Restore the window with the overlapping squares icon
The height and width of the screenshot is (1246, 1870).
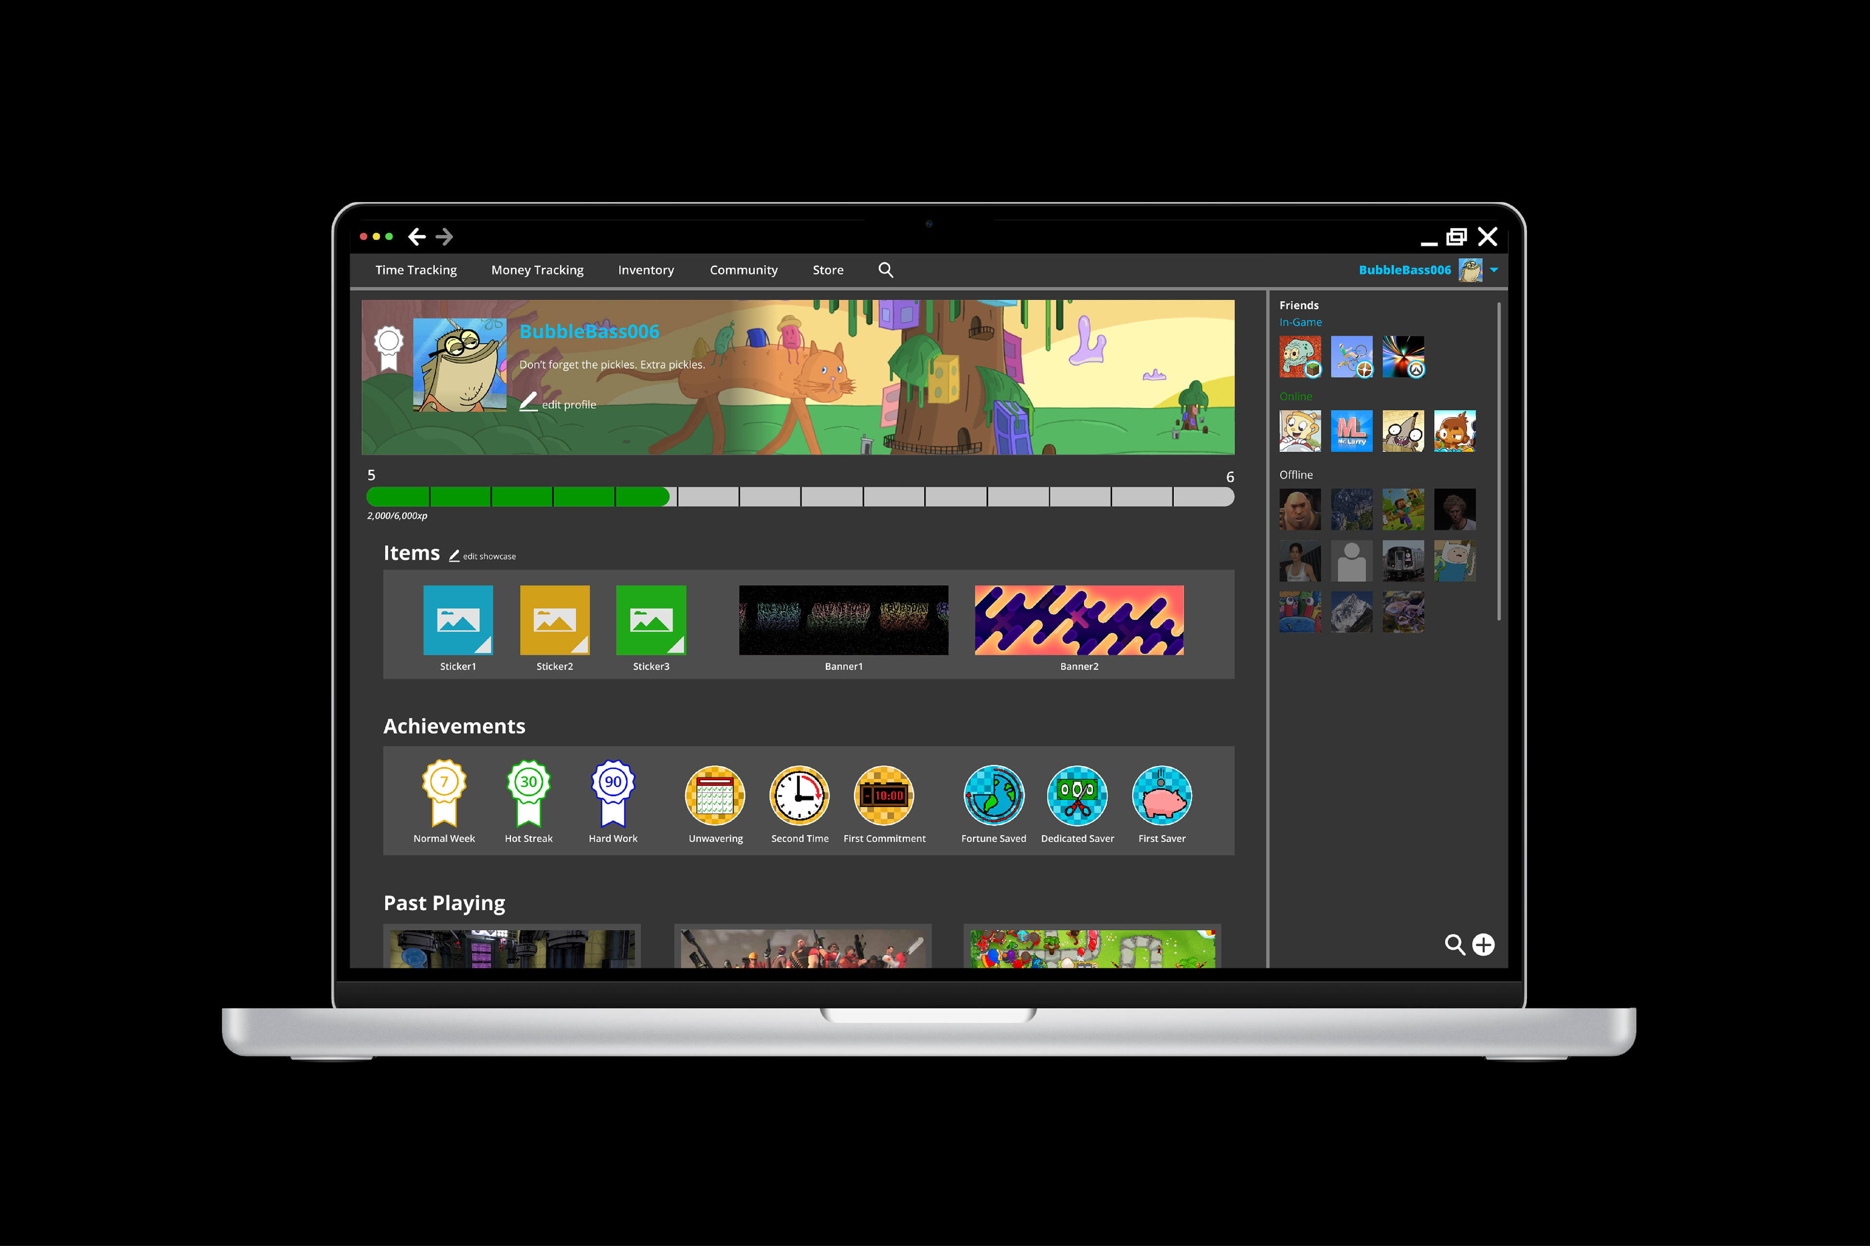[1457, 237]
